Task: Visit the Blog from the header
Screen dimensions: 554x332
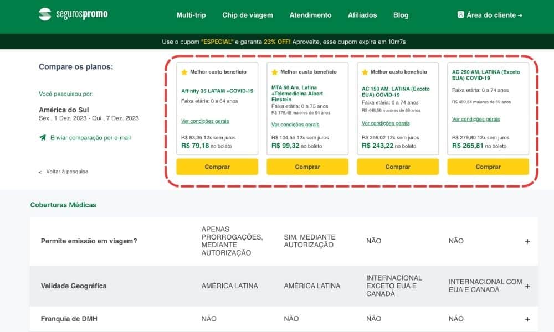Action: click(401, 15)
